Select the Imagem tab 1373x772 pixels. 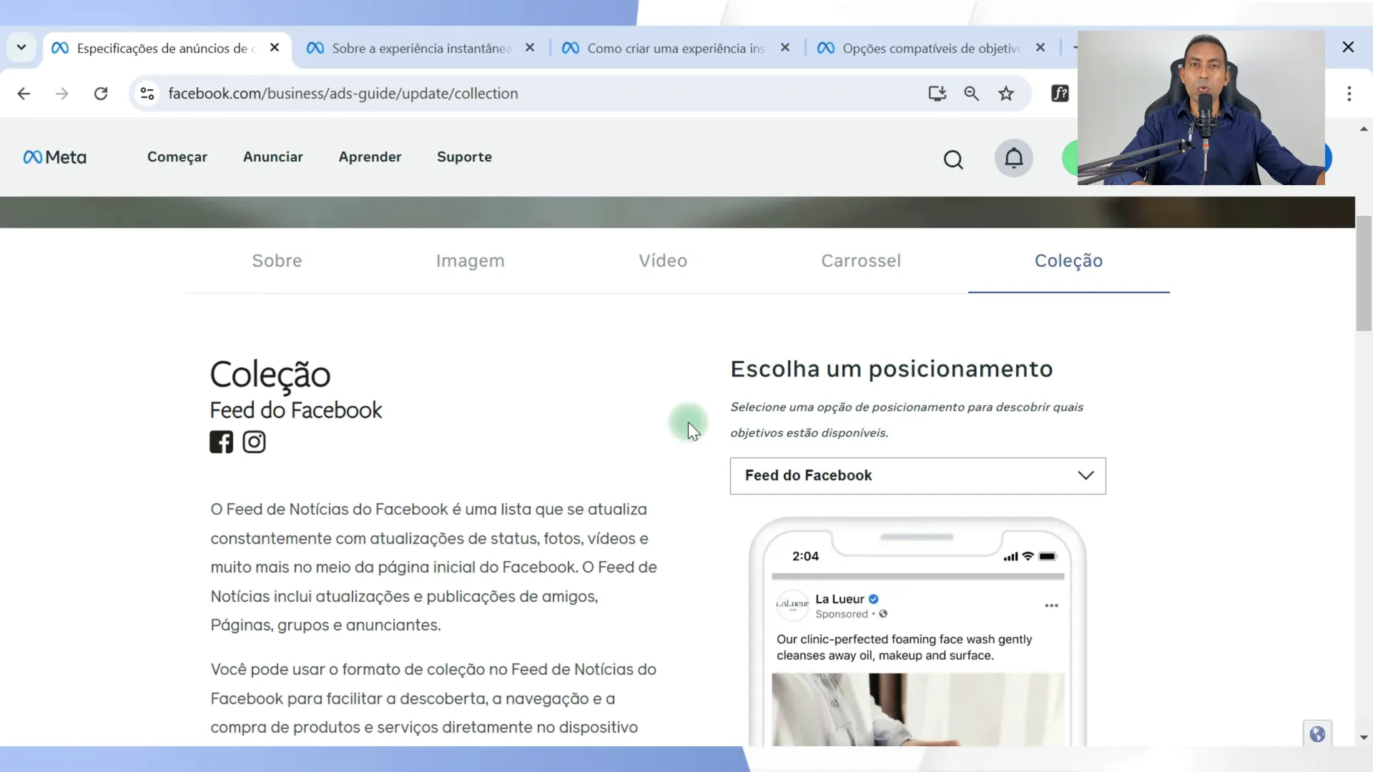[471, 261]
